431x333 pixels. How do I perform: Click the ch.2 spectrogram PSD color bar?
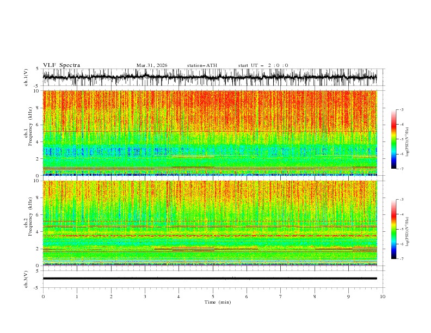pos(393,229)
